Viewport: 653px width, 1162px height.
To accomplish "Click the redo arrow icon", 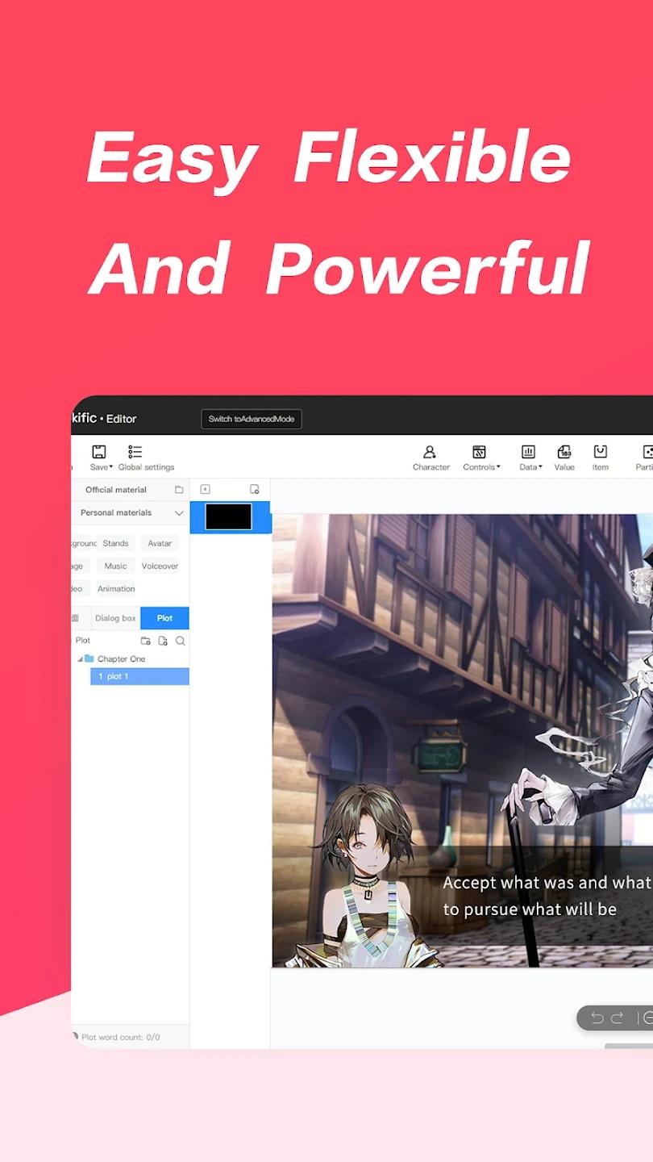I will click(x=618, y=1018).
